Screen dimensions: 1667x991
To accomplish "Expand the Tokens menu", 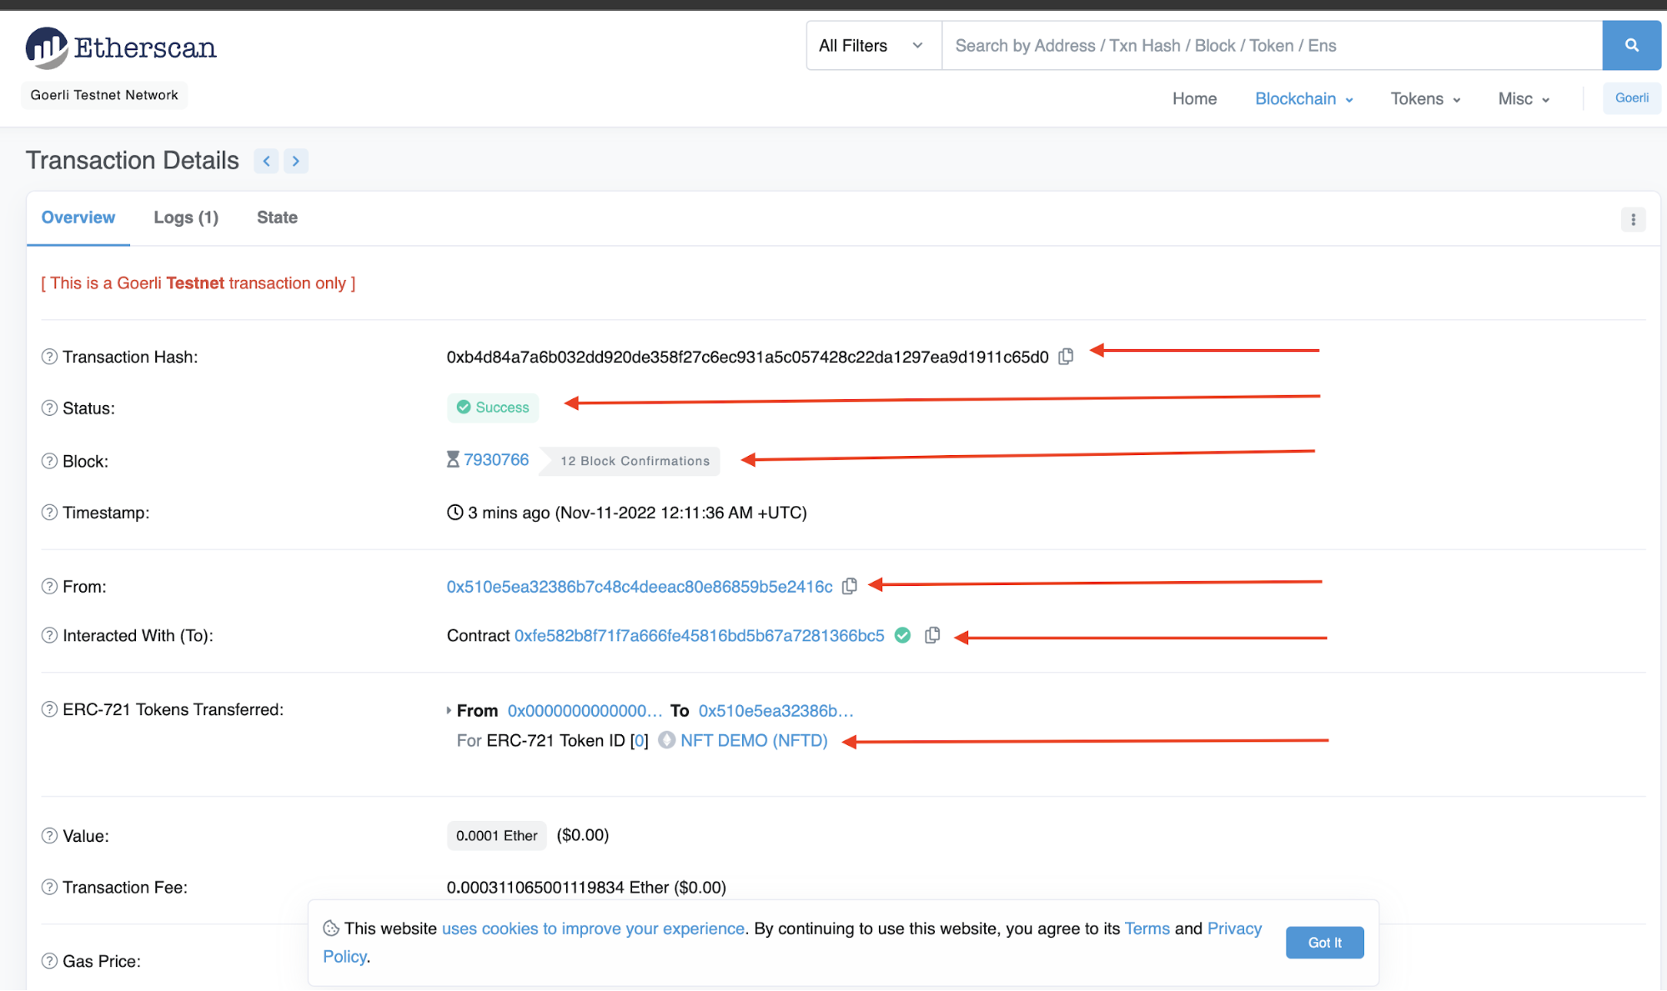I will (1424, 98).
